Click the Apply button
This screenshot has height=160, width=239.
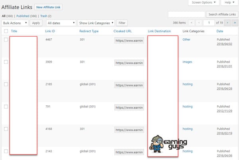(x=36, y=23)
